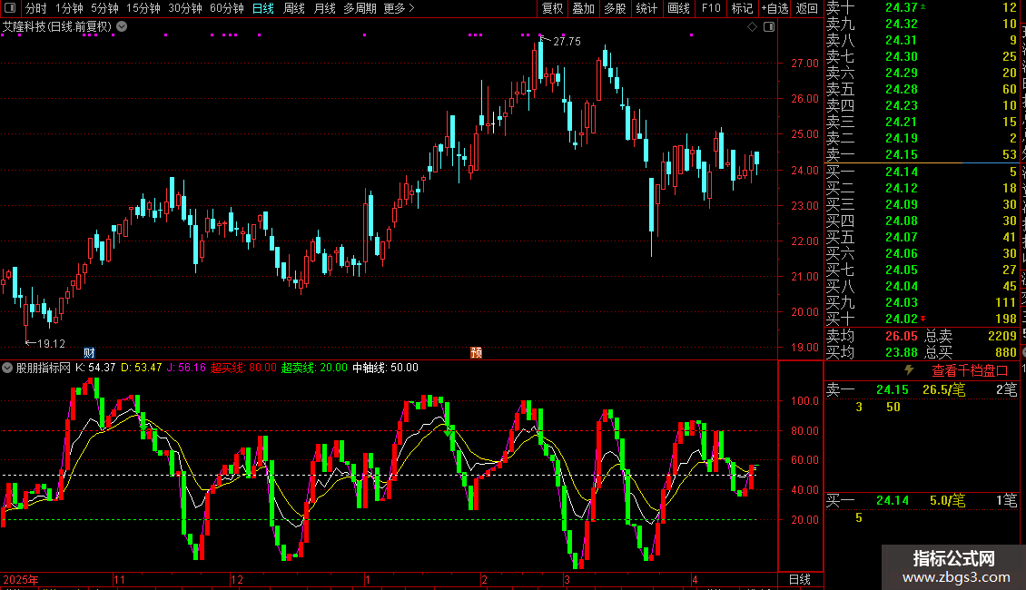Open the 画线 drawing tool
This screenshot has width=1026, height=590.
678,8
